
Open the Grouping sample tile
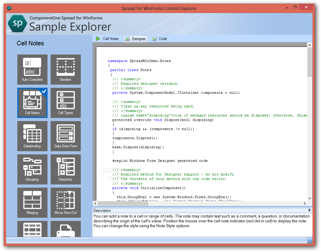[x=32, y=169]
